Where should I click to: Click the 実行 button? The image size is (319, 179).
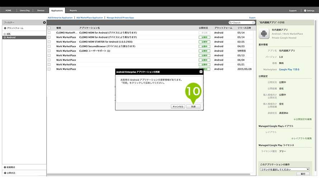(303, 174)
